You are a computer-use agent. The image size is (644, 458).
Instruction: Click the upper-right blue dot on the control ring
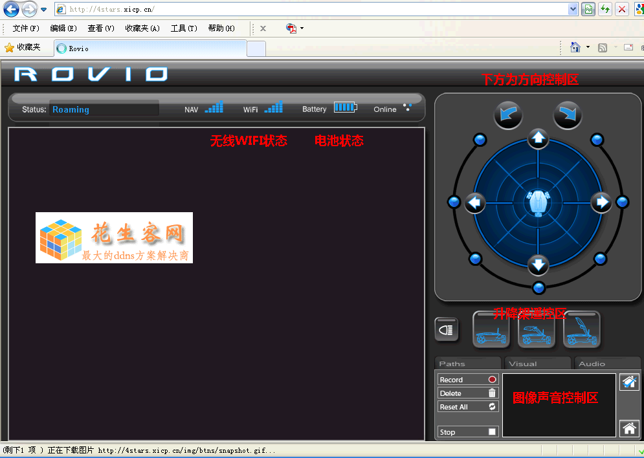[x=597, y=140]
